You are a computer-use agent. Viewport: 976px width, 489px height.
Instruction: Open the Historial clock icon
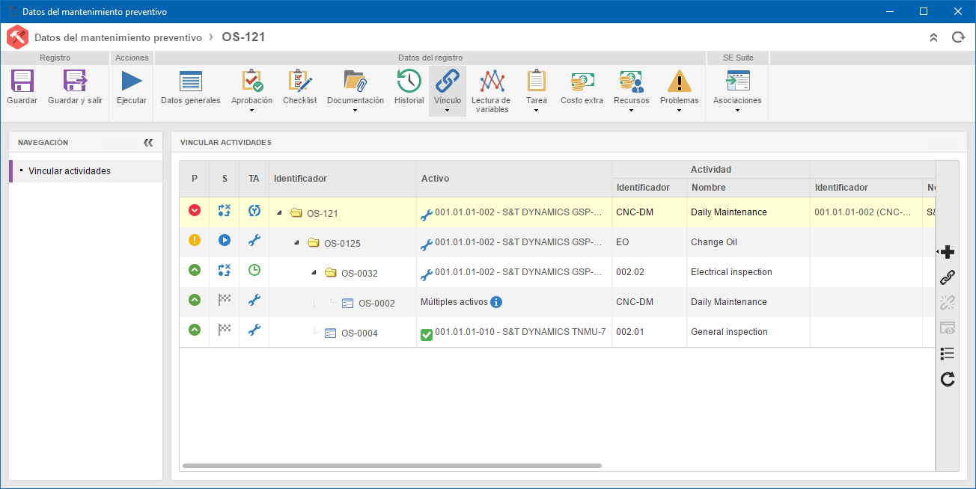point(409,81)
